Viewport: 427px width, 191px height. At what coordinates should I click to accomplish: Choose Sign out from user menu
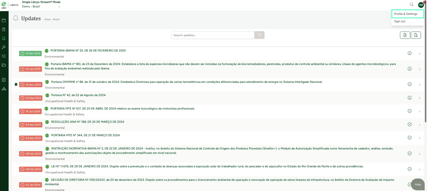(x=400, y=21)
